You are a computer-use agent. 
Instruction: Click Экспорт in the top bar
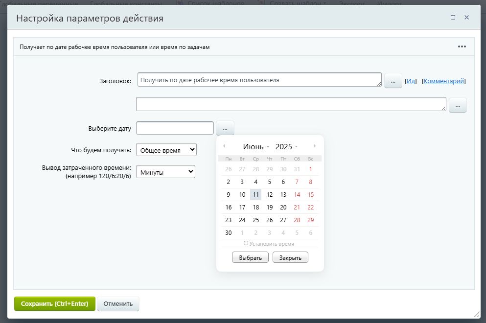(x=352, y=2)
